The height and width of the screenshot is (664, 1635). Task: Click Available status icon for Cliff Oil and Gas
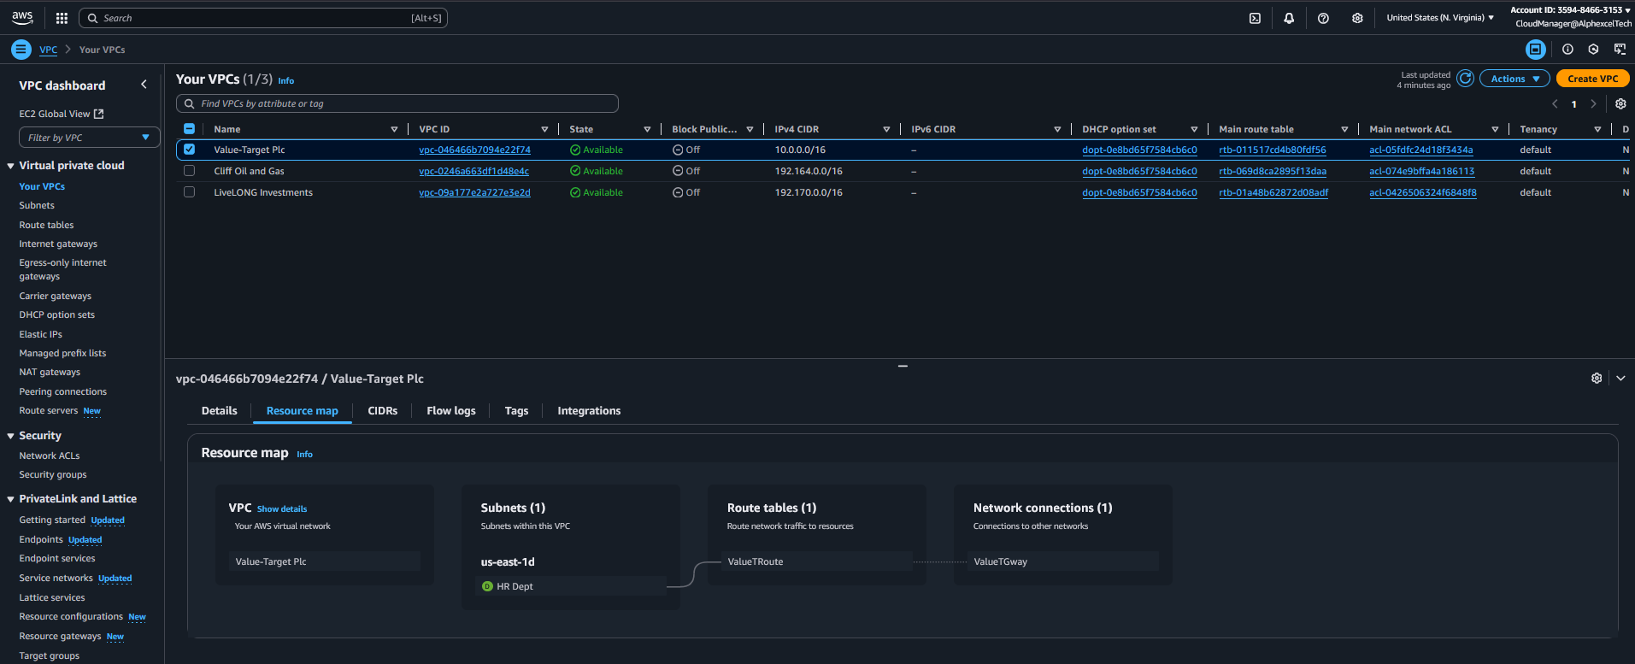[x=575, y=171]
